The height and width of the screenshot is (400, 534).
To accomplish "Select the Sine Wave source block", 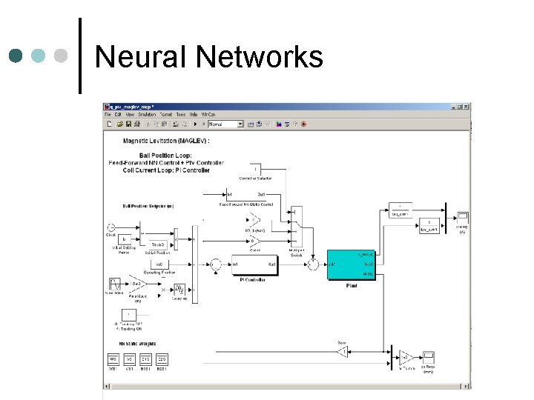I will point(115,284).
